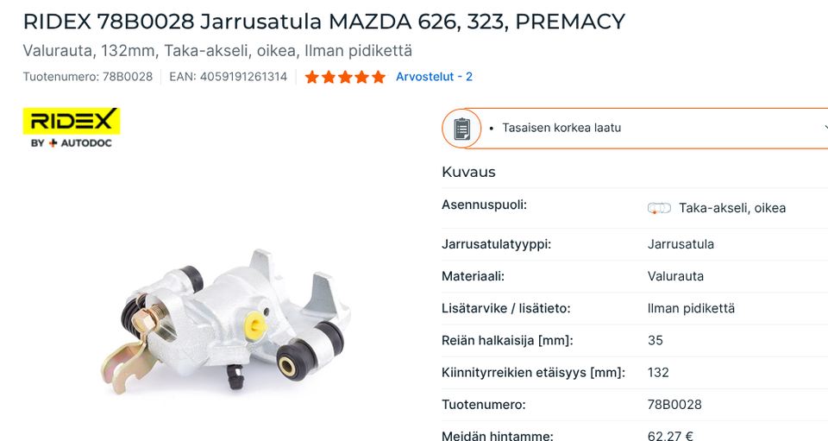The width and height of the screenshot is (828, 441).
Task: Click the rear axle position icon
Action: click(659, 208)
